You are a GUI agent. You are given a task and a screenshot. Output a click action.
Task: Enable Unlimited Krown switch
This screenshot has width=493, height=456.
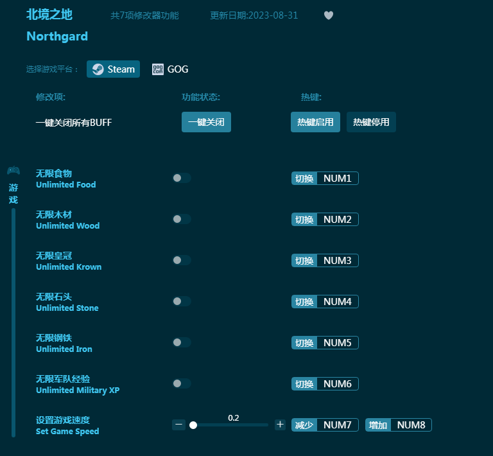point(182,260)
